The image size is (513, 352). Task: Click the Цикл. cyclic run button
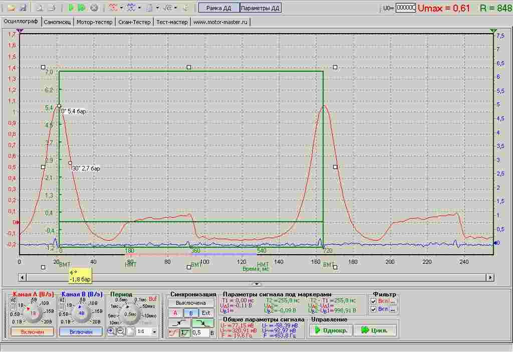[x=375, y=330]
